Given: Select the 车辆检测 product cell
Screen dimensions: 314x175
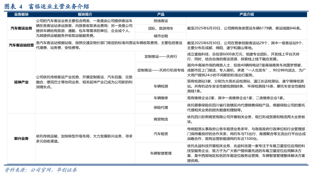Looking at the screenshot, I should 160,86.
